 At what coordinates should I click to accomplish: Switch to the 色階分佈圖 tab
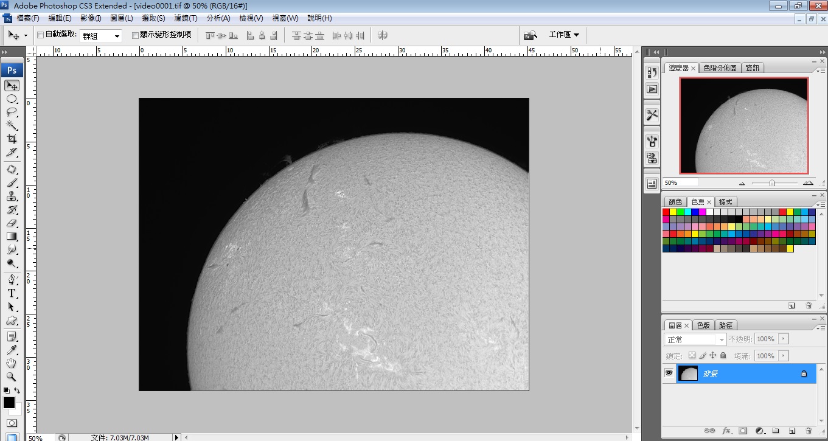tap(720, 68)
